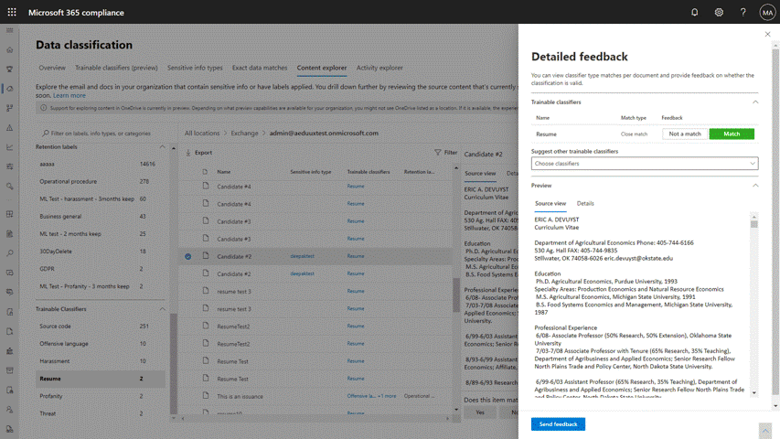This screenshot has height=439, width=780.
Task: Open the MA account avatar menu
Action: [766, 12]
